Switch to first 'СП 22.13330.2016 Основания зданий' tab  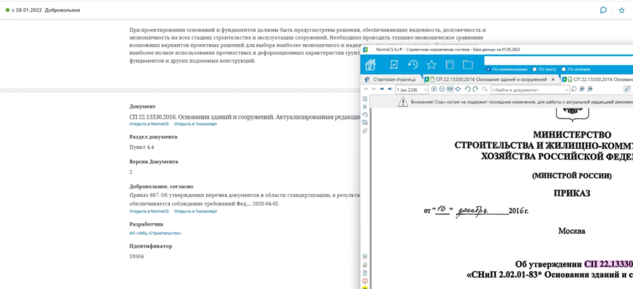[x=491, y=80]
